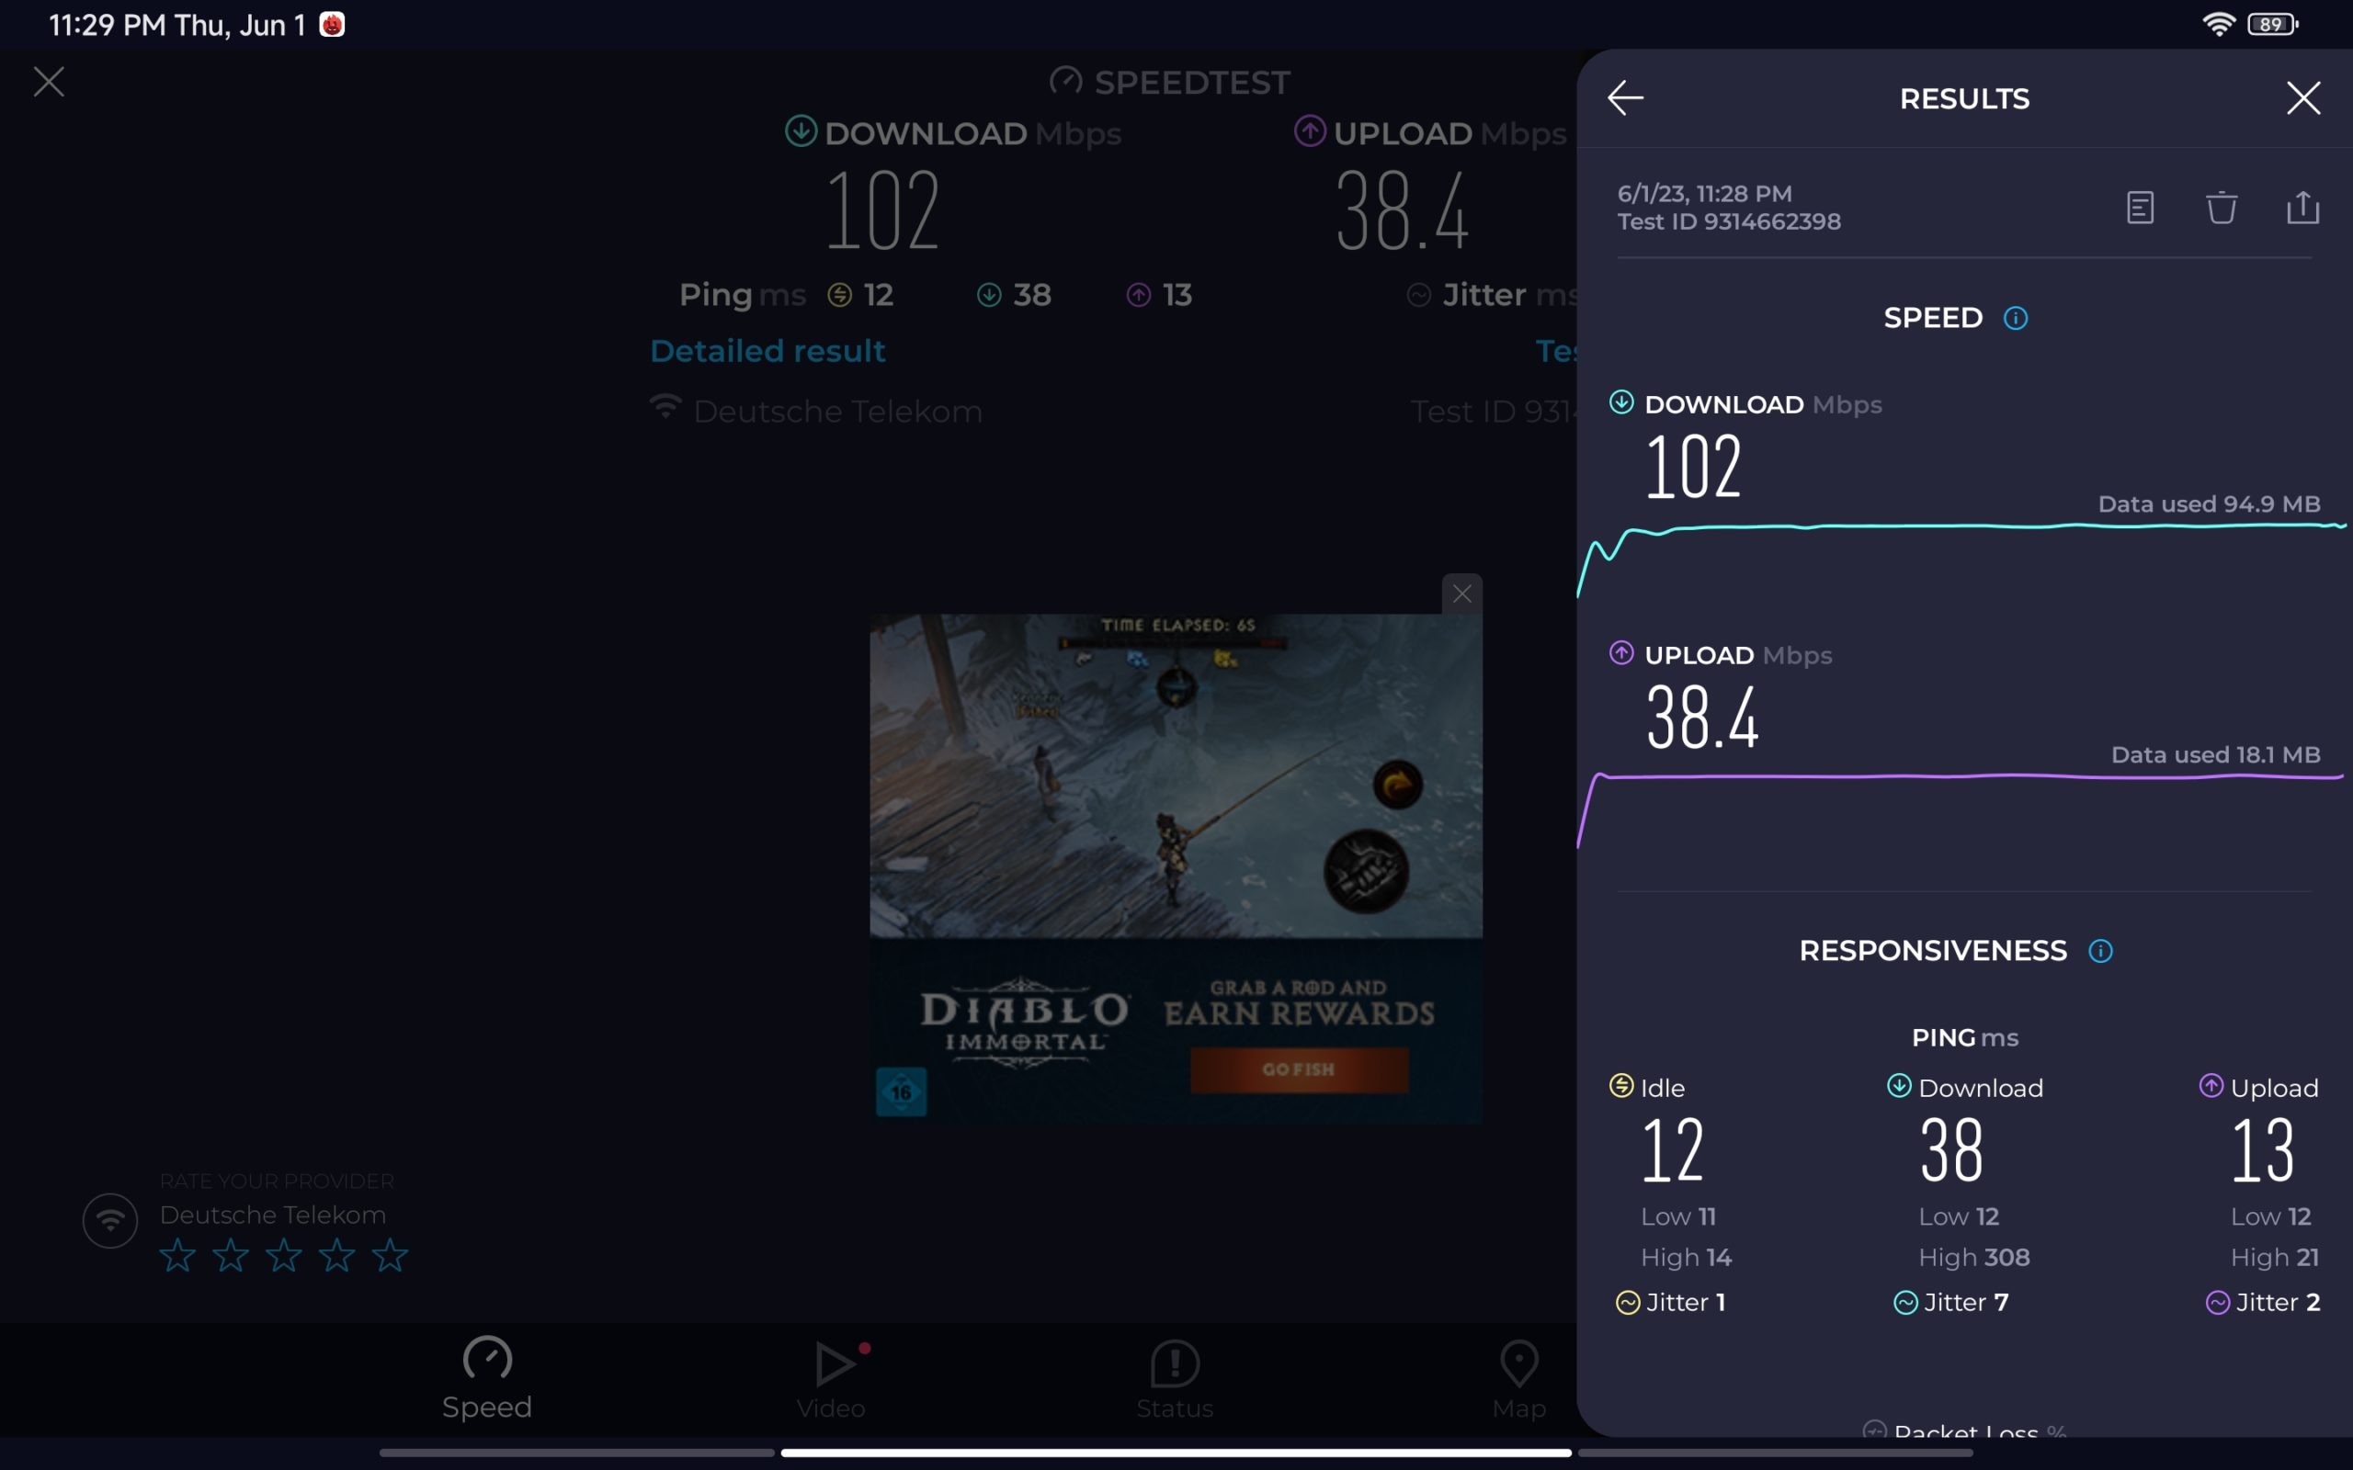Tap the SPEEDTEST logo header
Screen dimensions: 2353x1470
(1170, 83)
